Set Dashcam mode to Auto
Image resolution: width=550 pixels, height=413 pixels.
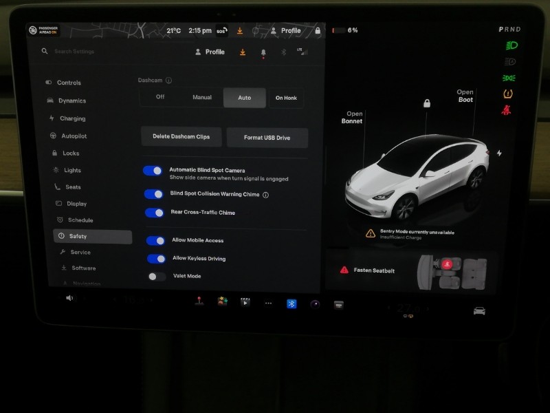tap(245, 98)
